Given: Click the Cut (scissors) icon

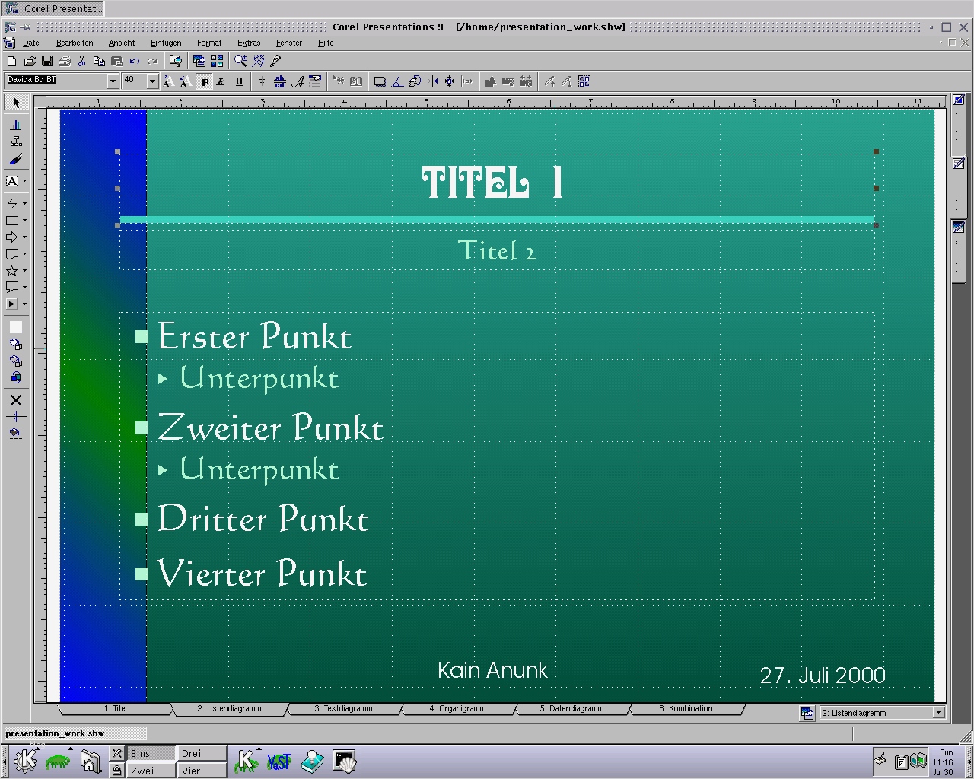Looking at the screenshot, I should (82, 61).
